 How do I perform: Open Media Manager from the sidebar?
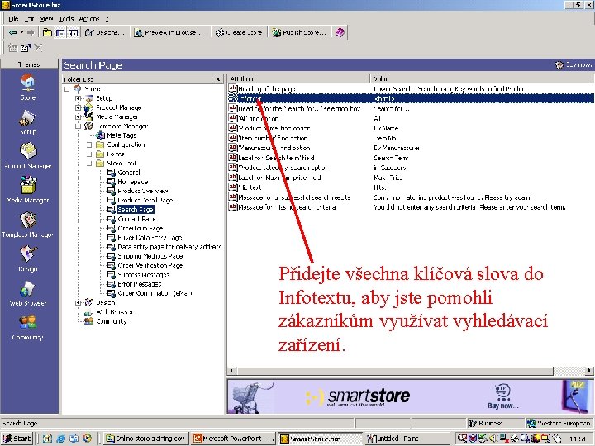(x=28, y=189)
